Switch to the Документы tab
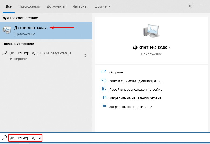210x144 pixels. (56, 6)
